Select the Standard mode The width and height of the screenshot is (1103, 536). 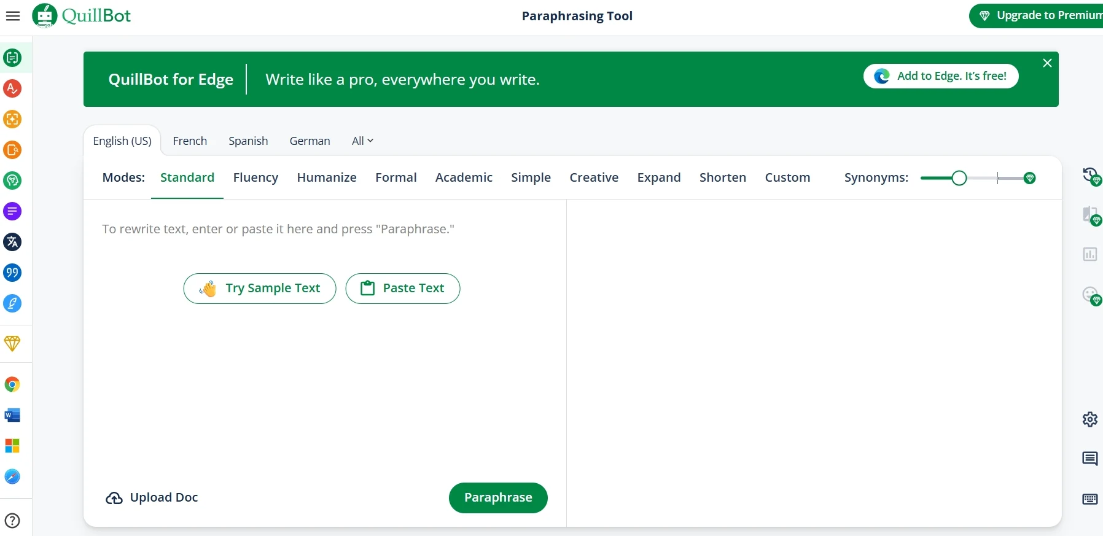[187, 177]
